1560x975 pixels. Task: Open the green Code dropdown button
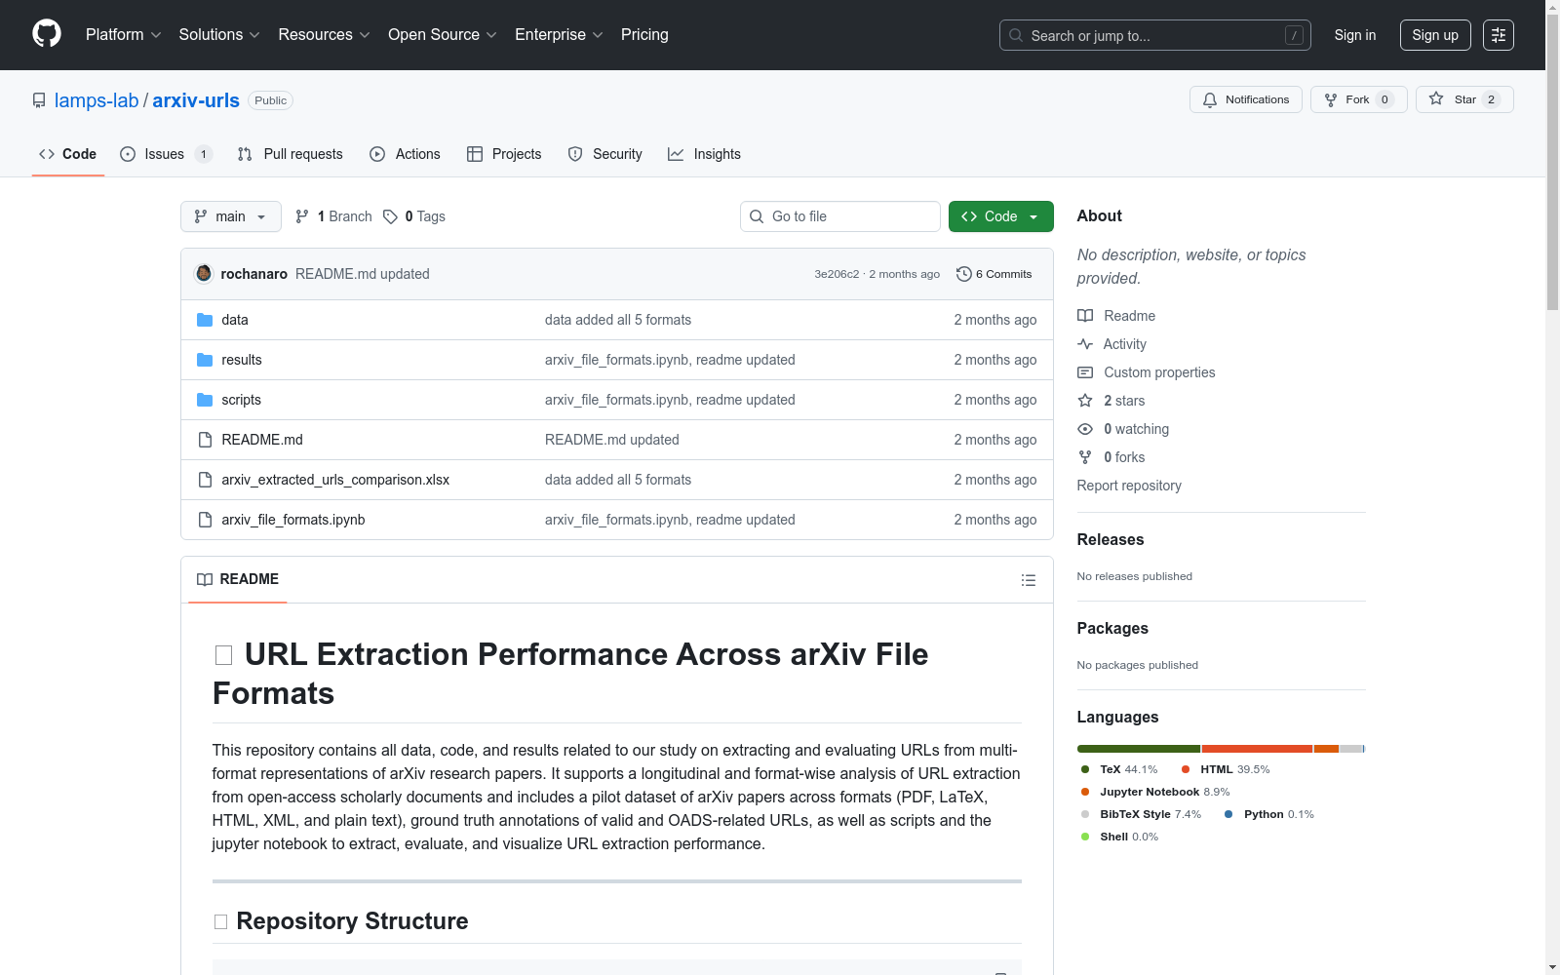[x=1001, y=216]
